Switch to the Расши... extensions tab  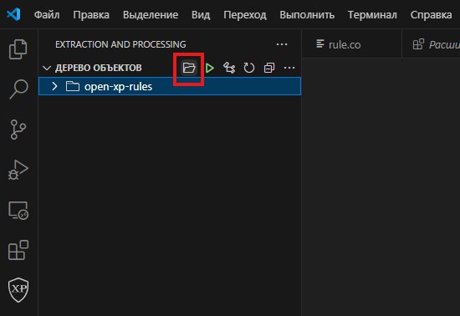point(432,44)
